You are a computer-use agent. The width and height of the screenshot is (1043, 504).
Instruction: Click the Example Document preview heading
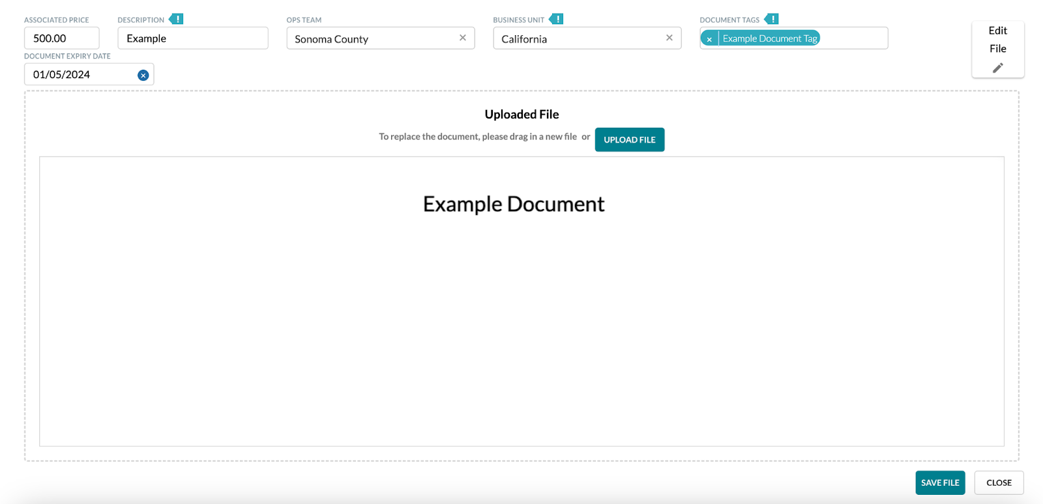[x=514, y=204]
